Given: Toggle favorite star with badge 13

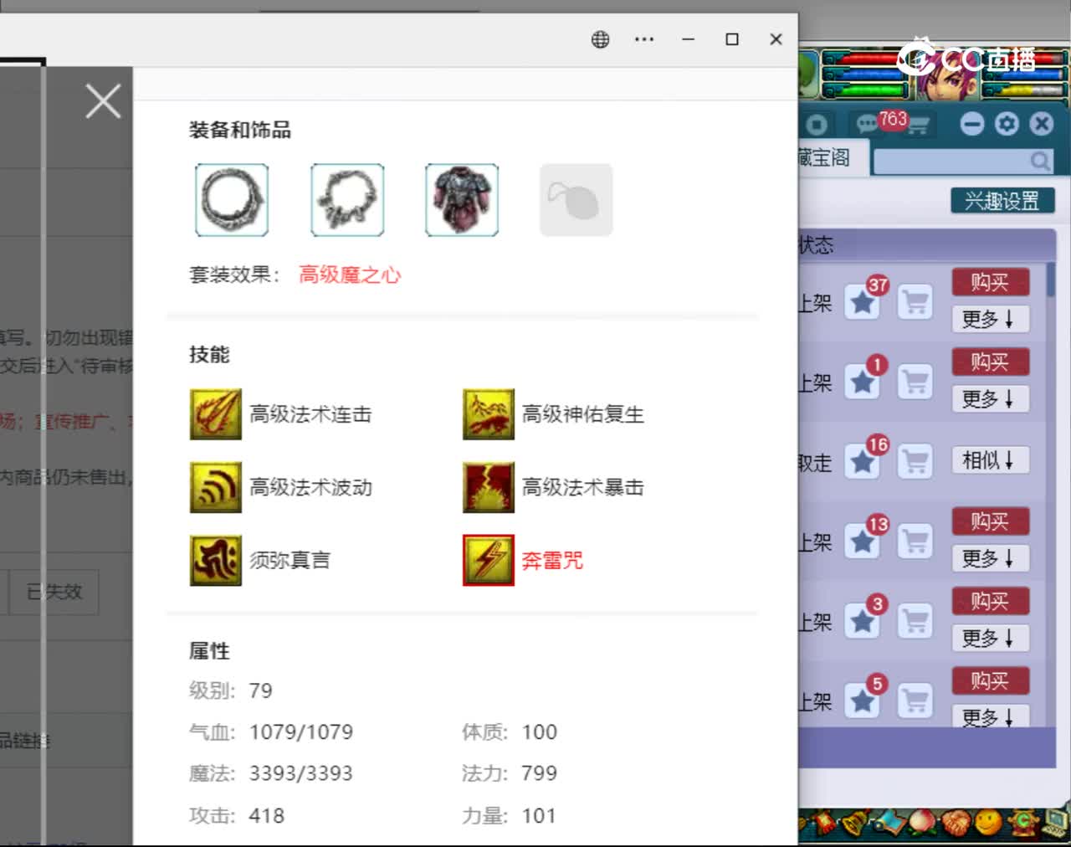Looking at the screenshot, I should 863,542.
